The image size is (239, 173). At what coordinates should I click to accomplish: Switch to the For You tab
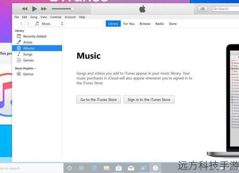tap(129, 24)
